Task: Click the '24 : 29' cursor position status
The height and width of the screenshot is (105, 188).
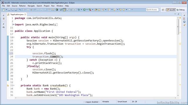Action: (x=135, y=102)
